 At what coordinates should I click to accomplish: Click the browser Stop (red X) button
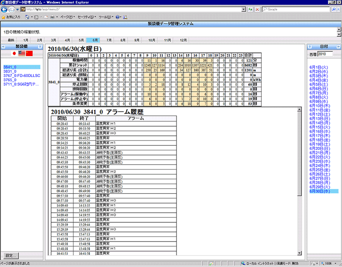coord(258,9)
